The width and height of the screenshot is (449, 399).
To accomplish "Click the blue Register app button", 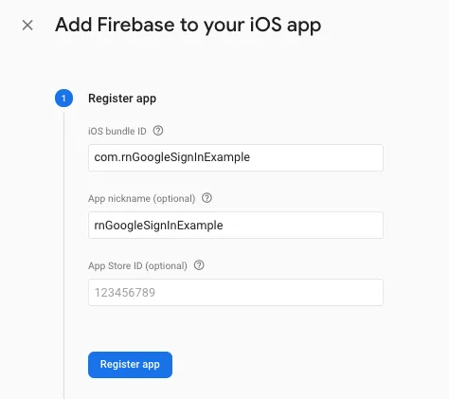I will 130,365.
